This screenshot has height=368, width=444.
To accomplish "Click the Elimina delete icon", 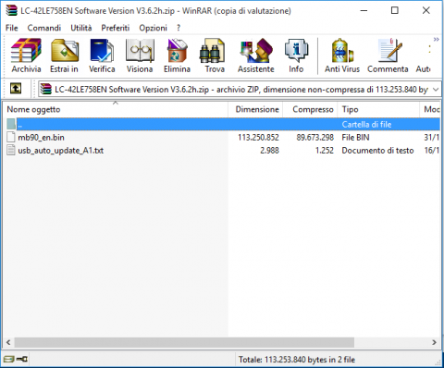I will pyautogui.click(x=177, y=55).
